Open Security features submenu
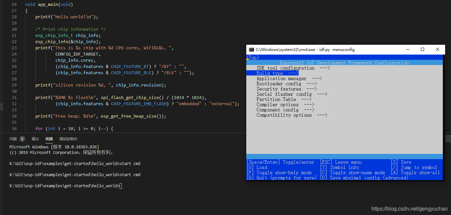 pos(287,89)
